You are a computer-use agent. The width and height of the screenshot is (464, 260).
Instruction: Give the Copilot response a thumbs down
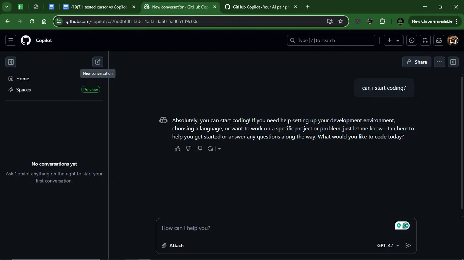pyautogui.click(x=189, y=149)
